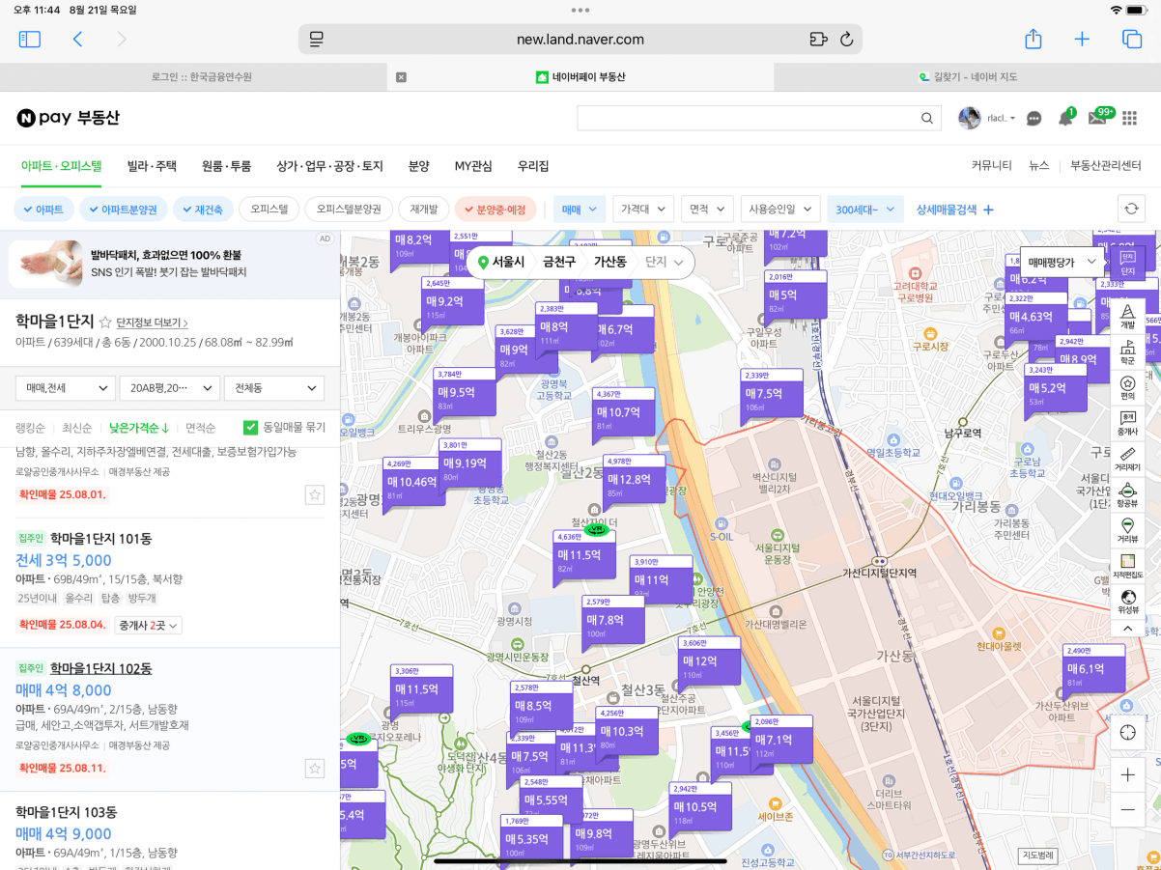Screen dimensions: 1161x870
Task: Reload the page in the address bar
Action: click(846, 39)
